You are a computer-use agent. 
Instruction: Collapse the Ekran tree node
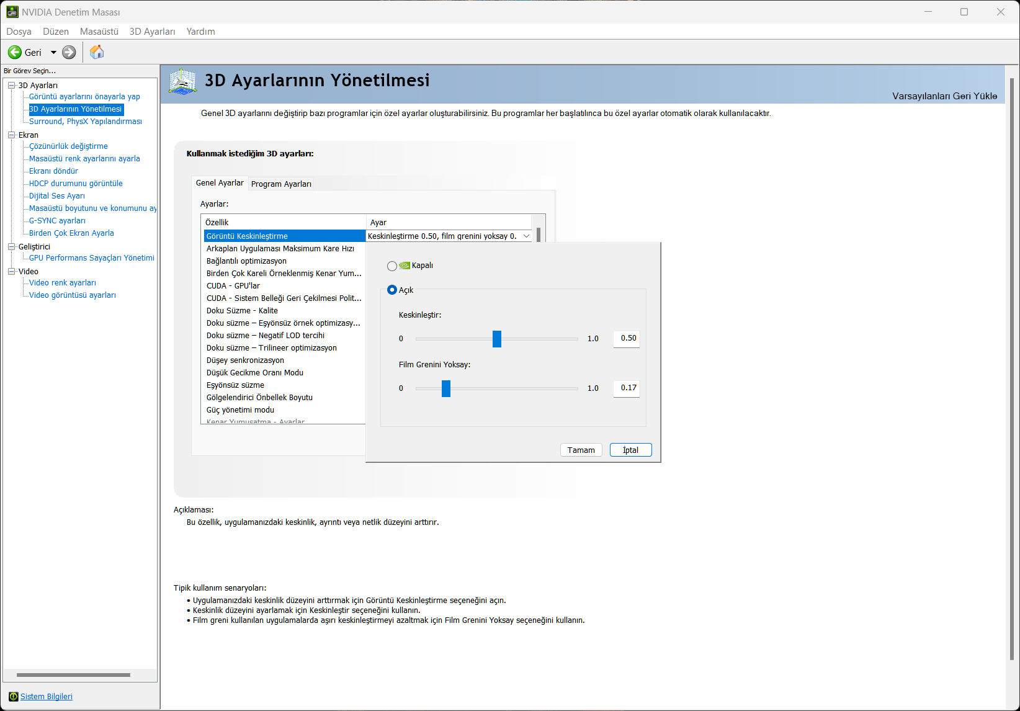(12, 135)
